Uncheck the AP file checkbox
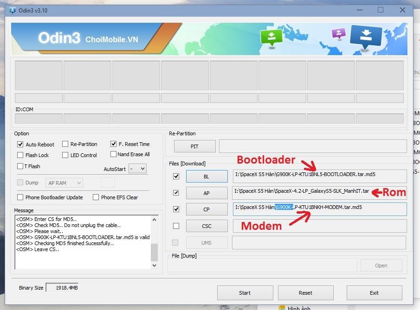Image resolution: width=420 pixels, height=310 pixels. [176, 193]
